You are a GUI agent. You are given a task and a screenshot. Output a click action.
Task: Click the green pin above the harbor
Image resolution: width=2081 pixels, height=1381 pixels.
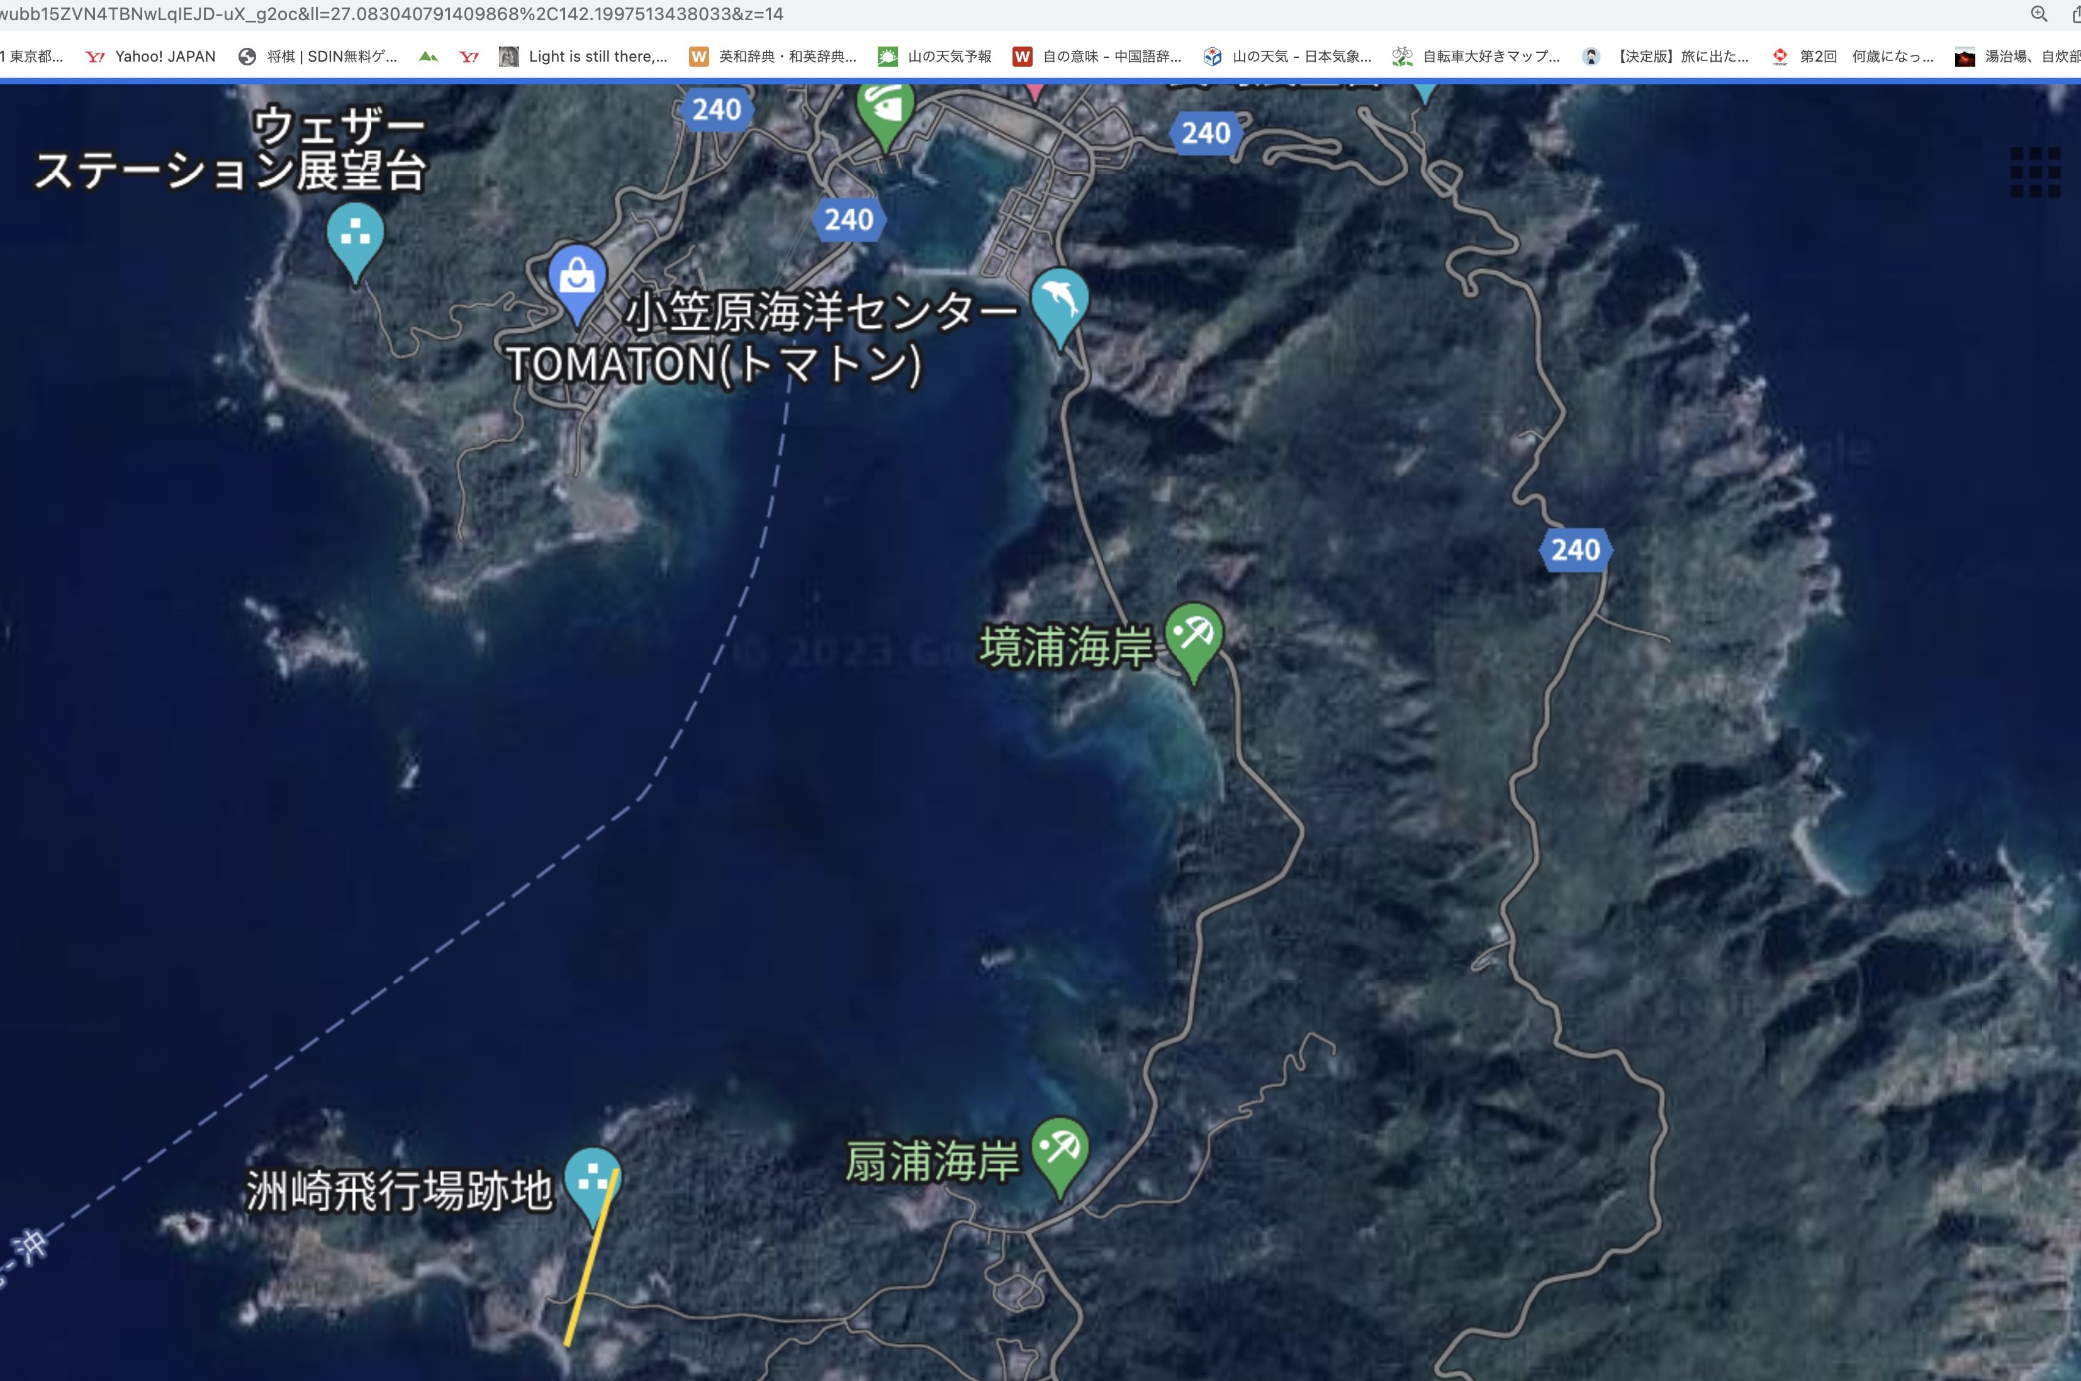885,109
